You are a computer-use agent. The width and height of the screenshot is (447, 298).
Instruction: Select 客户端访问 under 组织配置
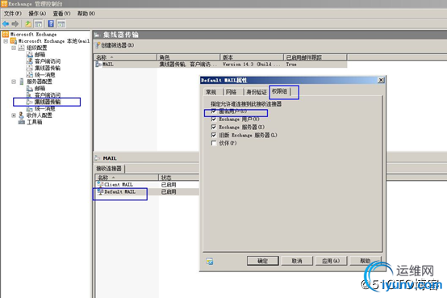(48, 61)
